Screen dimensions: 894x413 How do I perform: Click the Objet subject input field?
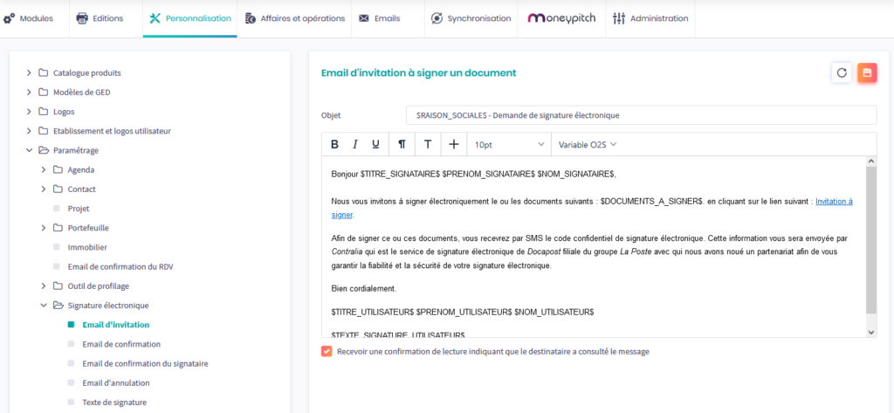tap(640, 115)
